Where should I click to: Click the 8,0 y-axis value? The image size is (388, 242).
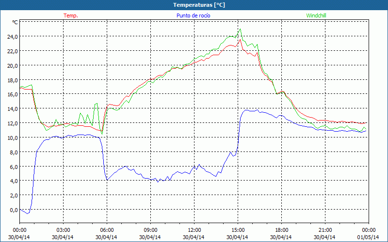[x=14, y=152]
